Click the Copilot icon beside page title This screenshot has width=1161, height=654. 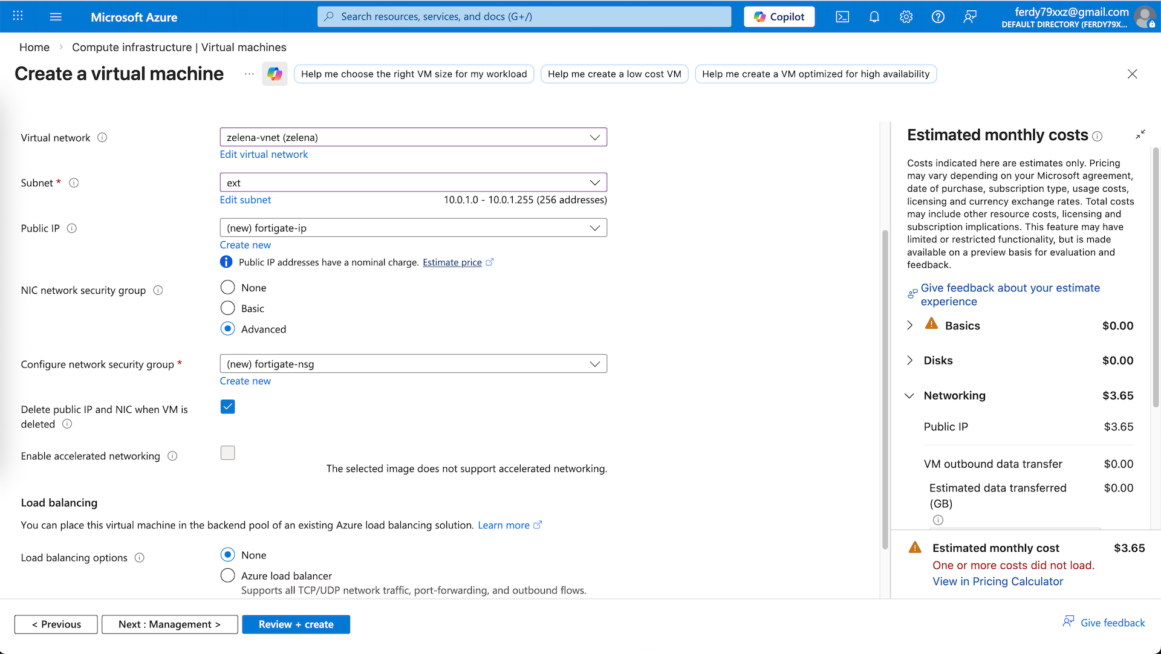pyautogui.click(x=275, y=74)
